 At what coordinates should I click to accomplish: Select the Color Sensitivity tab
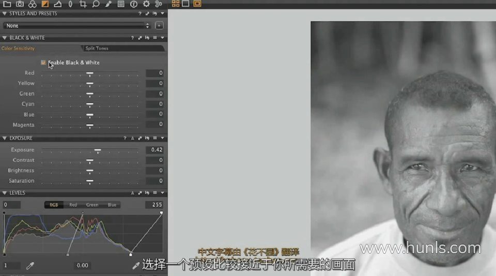click(18, 49)
